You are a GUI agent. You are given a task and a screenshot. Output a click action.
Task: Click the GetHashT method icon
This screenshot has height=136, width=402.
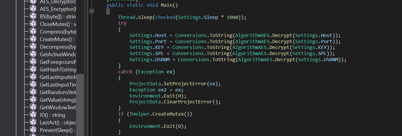(33, 70)
